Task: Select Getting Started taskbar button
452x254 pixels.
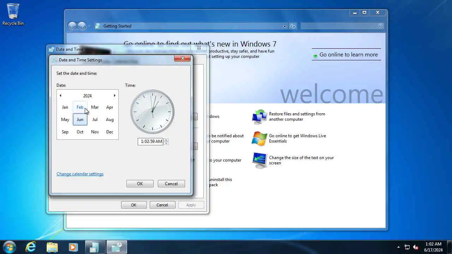Action: pos(95,247)
